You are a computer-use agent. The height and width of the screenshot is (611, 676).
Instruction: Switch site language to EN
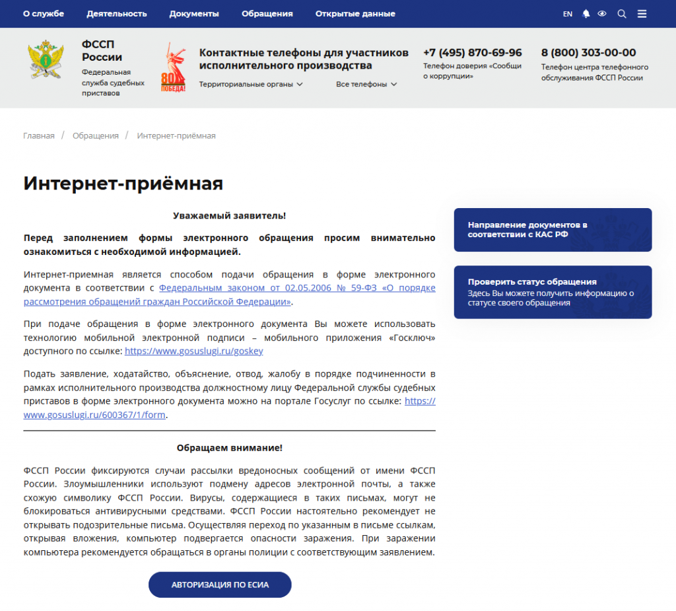(x=568, y=14)
